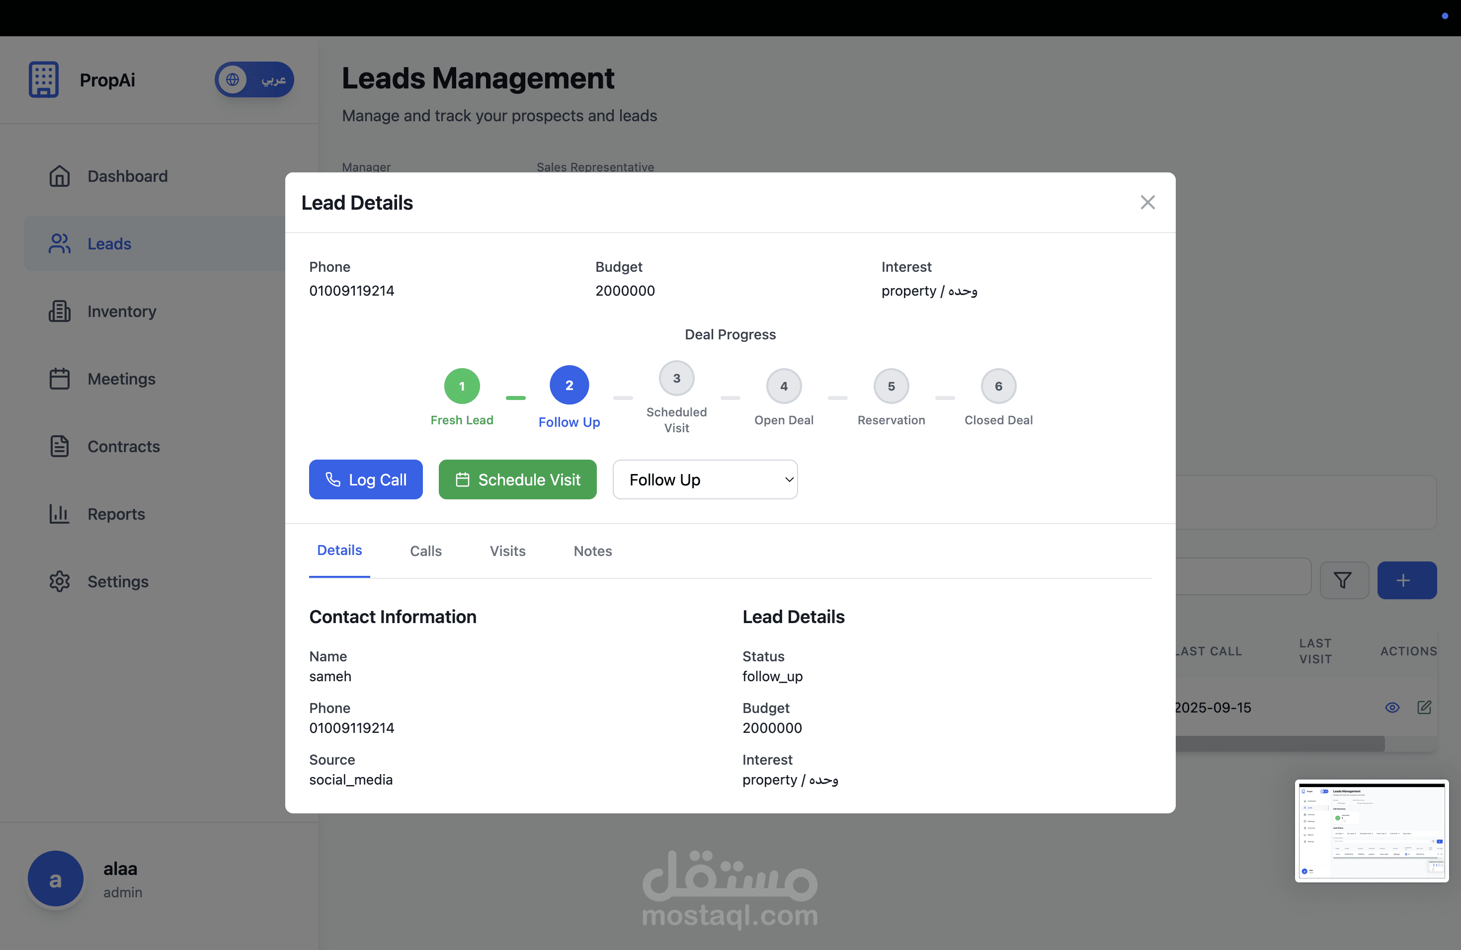Switch to the Visits tab
Screen dimensions: 1461x950
click(x=508, y=551)
